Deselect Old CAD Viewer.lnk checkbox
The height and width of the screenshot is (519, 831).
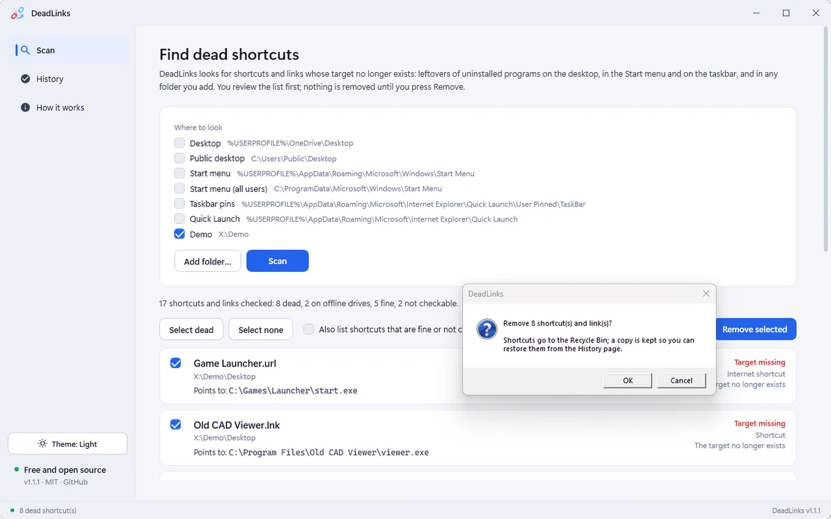pyautogui.click(x=175, y=424)
